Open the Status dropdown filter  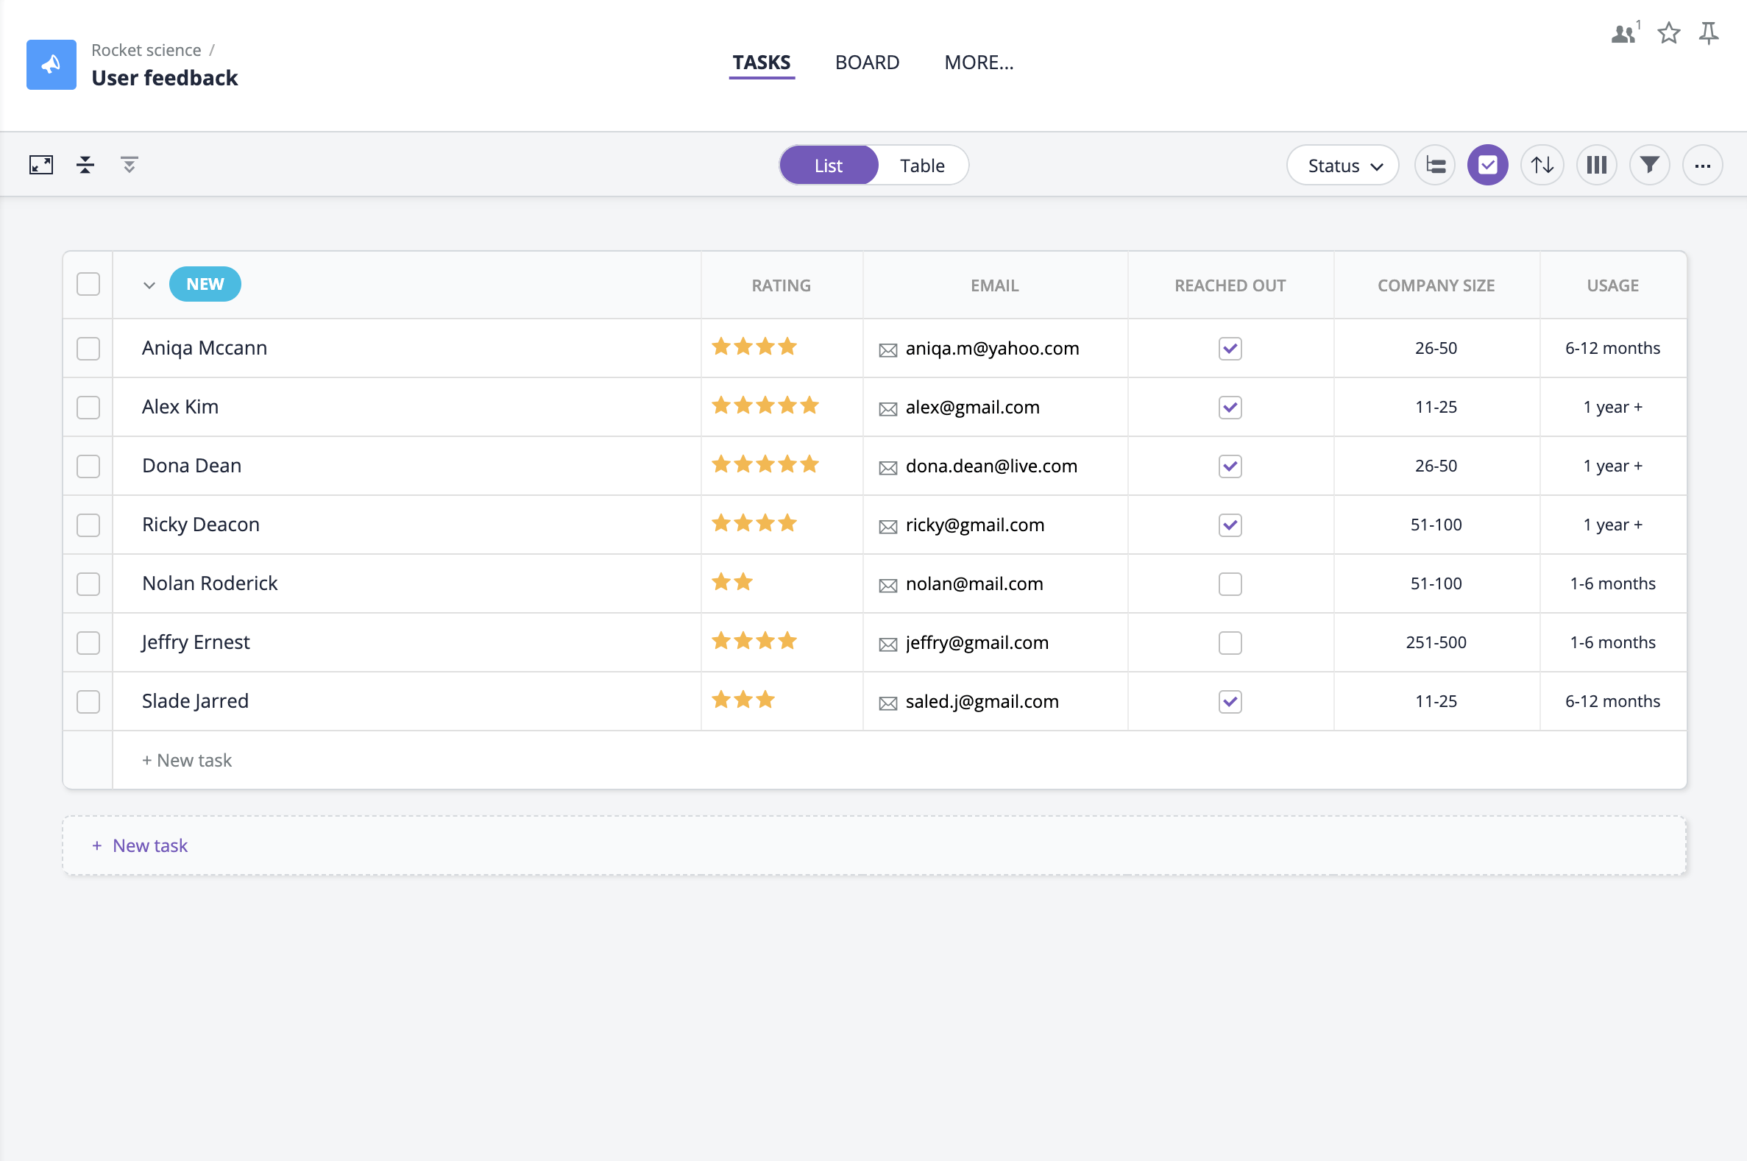click(1344, 165)
